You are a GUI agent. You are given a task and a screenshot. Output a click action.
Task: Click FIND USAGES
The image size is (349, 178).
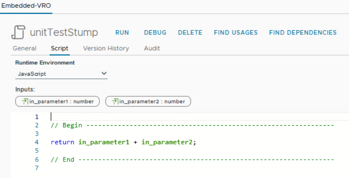coord(236,33)
